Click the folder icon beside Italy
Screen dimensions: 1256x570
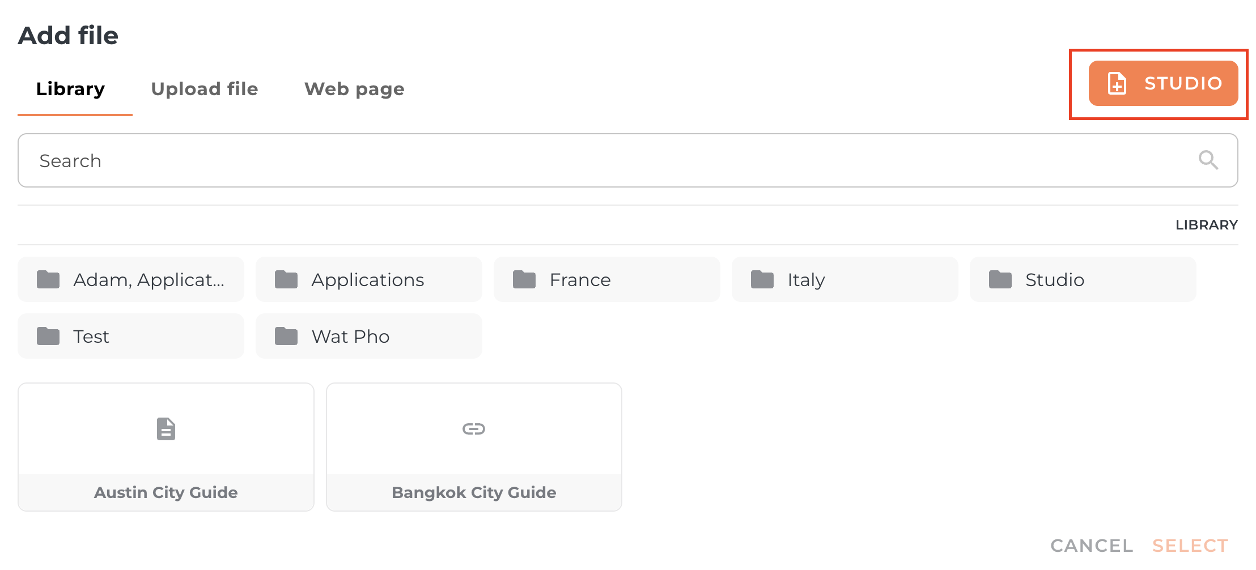pyautogui.click(x=762, y=279)
